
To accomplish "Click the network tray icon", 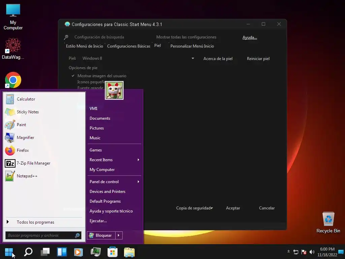I will [x=296, y=252].
